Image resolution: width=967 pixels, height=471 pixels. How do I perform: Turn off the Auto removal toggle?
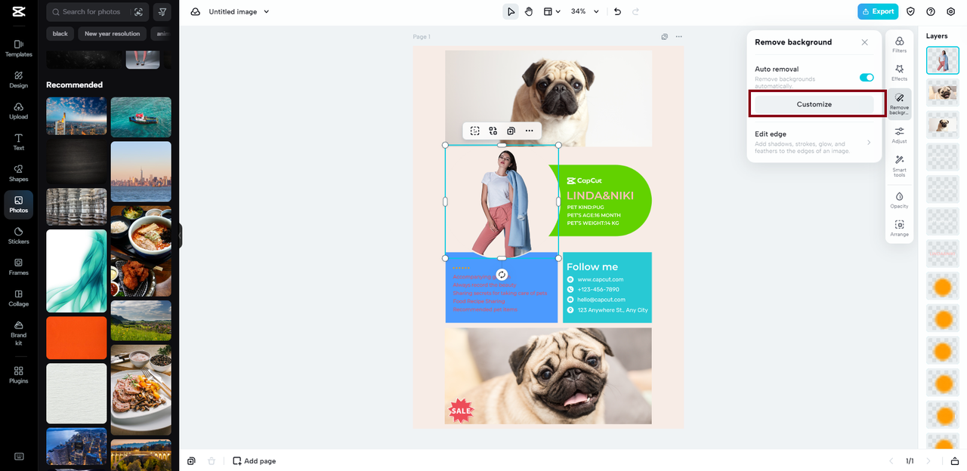click(867, 77)
